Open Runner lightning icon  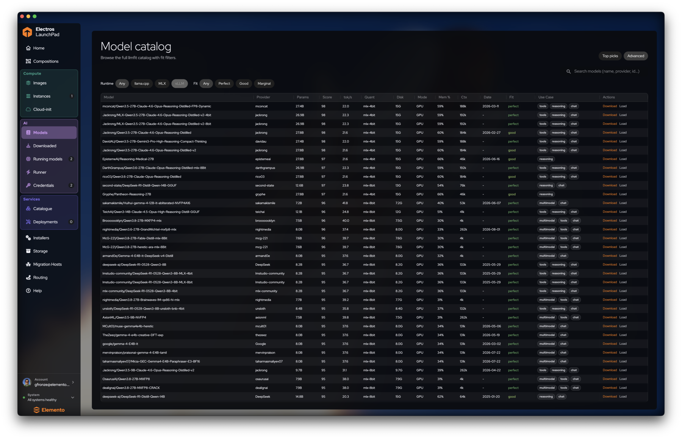(x=28, y=172)
